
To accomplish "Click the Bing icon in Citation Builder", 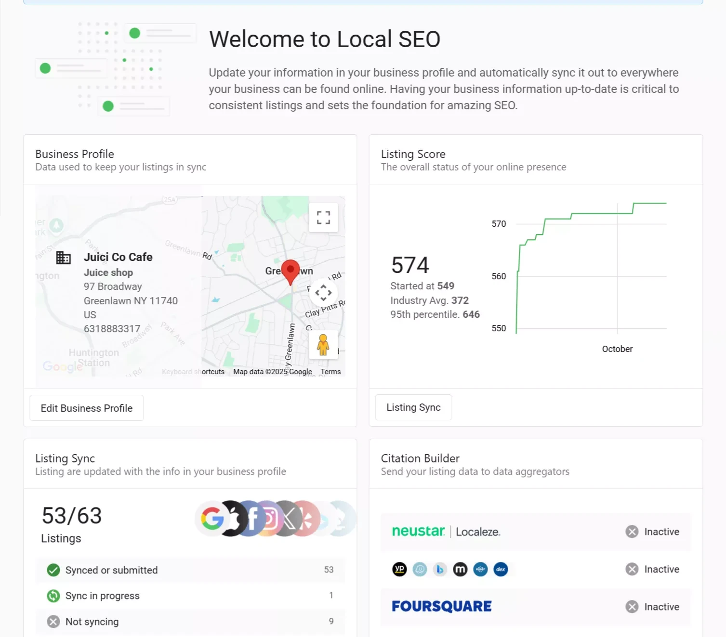I will (440, 570).
